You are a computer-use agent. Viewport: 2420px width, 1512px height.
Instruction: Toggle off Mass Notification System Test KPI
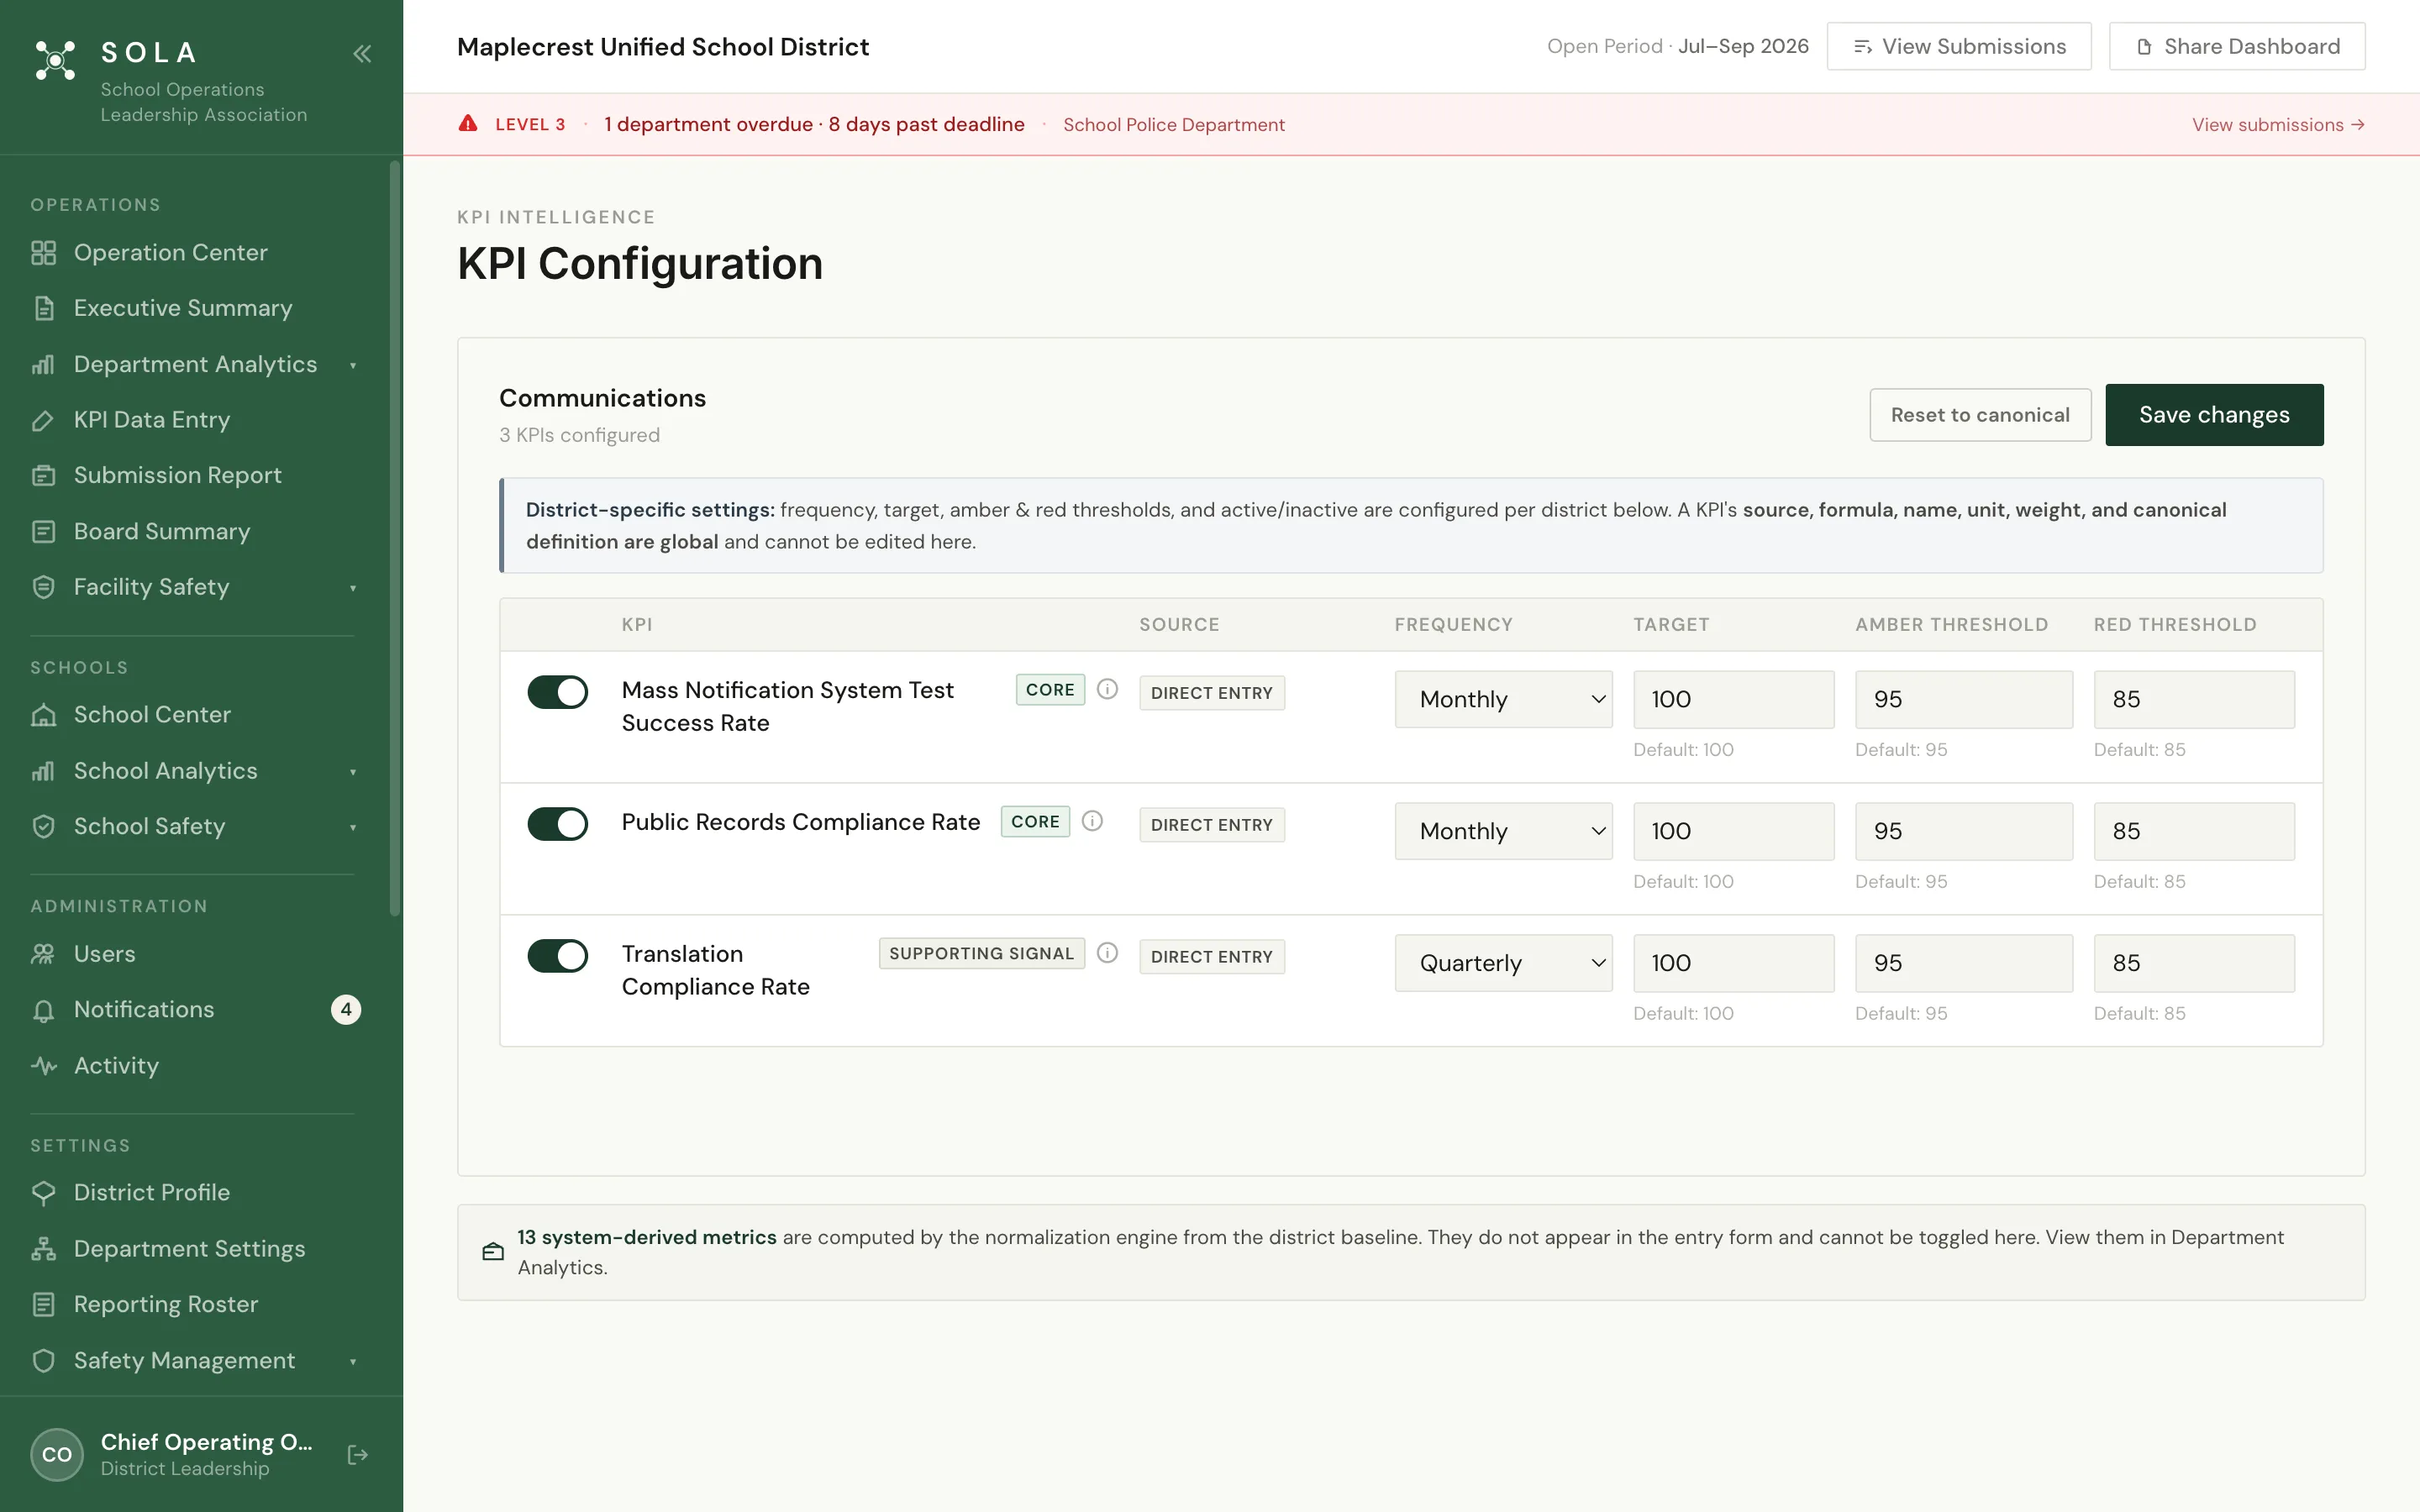(x=557, y=692)
